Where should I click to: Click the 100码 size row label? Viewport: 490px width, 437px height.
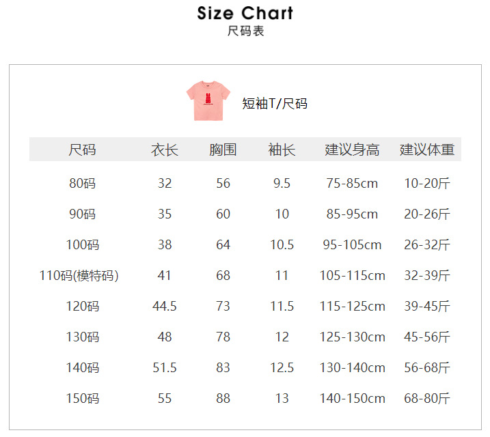[x=83, y=245]
